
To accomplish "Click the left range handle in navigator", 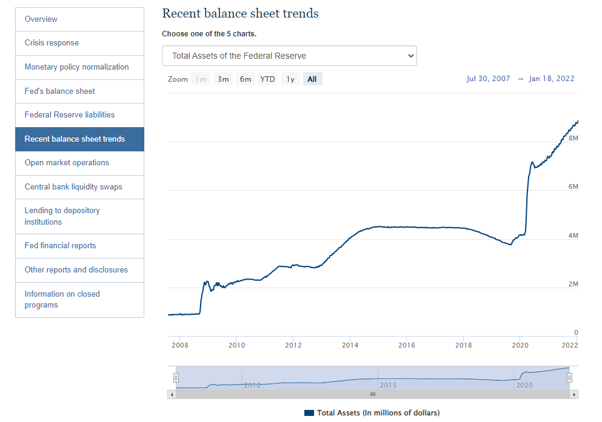I will pyautogui.click(x=176, y=378).
